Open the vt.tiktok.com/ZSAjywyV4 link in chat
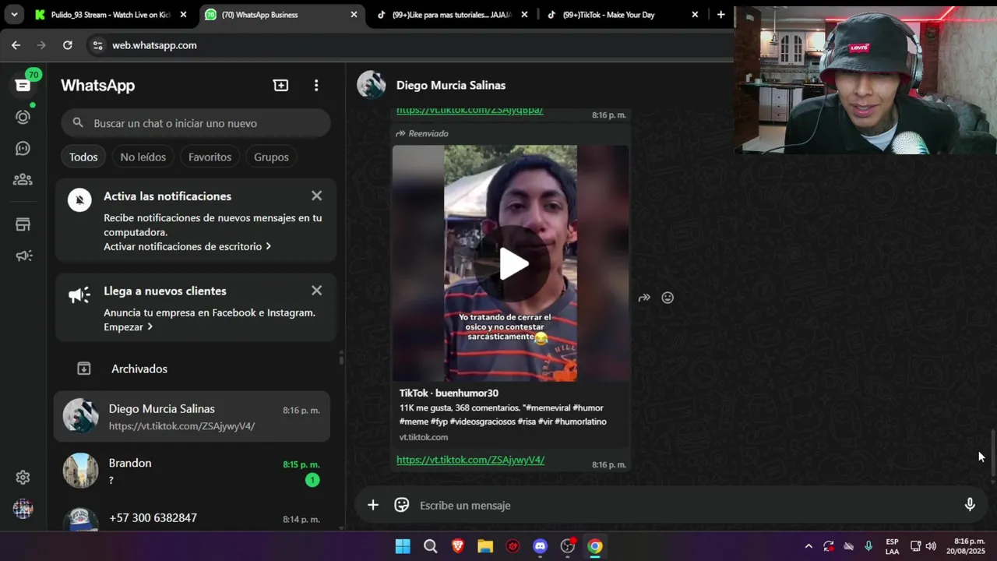The width and height of the screenshot is (997, 561). pyautogui.click(x=470, y=460)
